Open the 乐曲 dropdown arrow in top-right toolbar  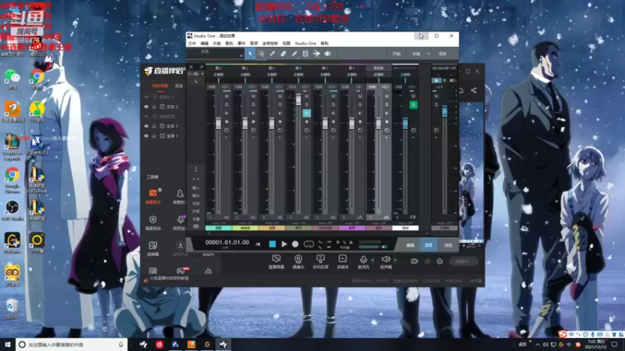pos(428,54)
